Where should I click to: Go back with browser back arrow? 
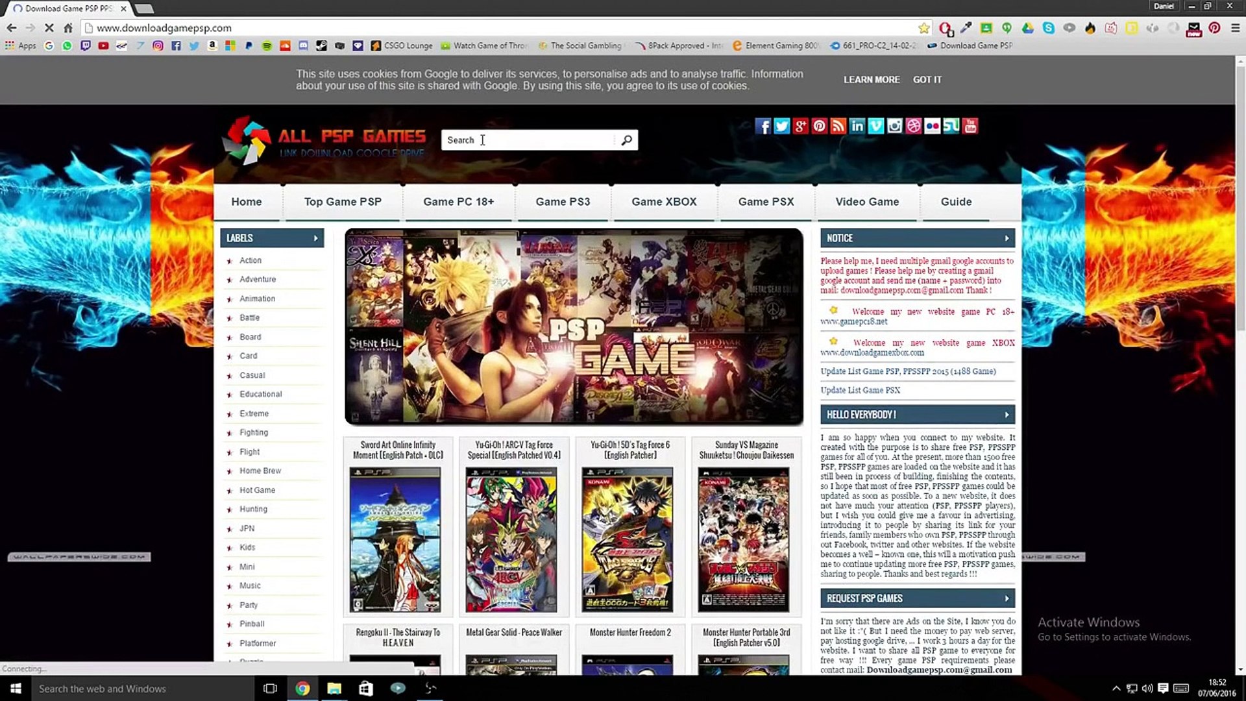(12, 28)
